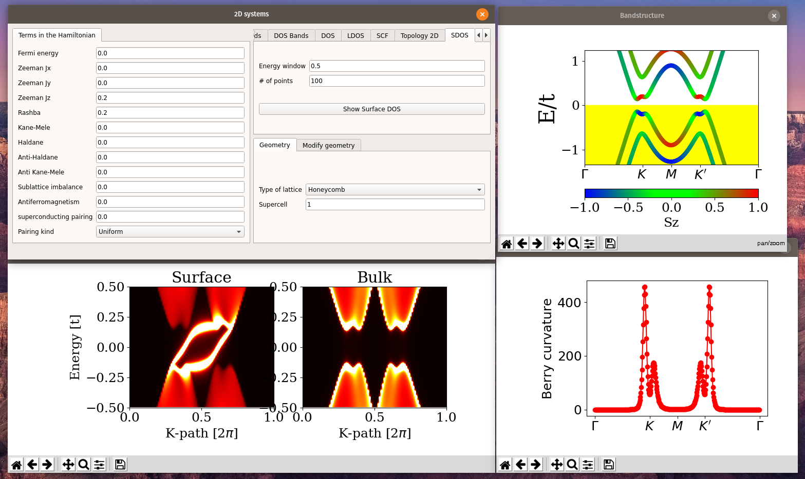Viewport: 805px width, 479px height.
Task: Activate Zoom tool in Surface DOS plot toolbar
Action: tap(84, 465)
